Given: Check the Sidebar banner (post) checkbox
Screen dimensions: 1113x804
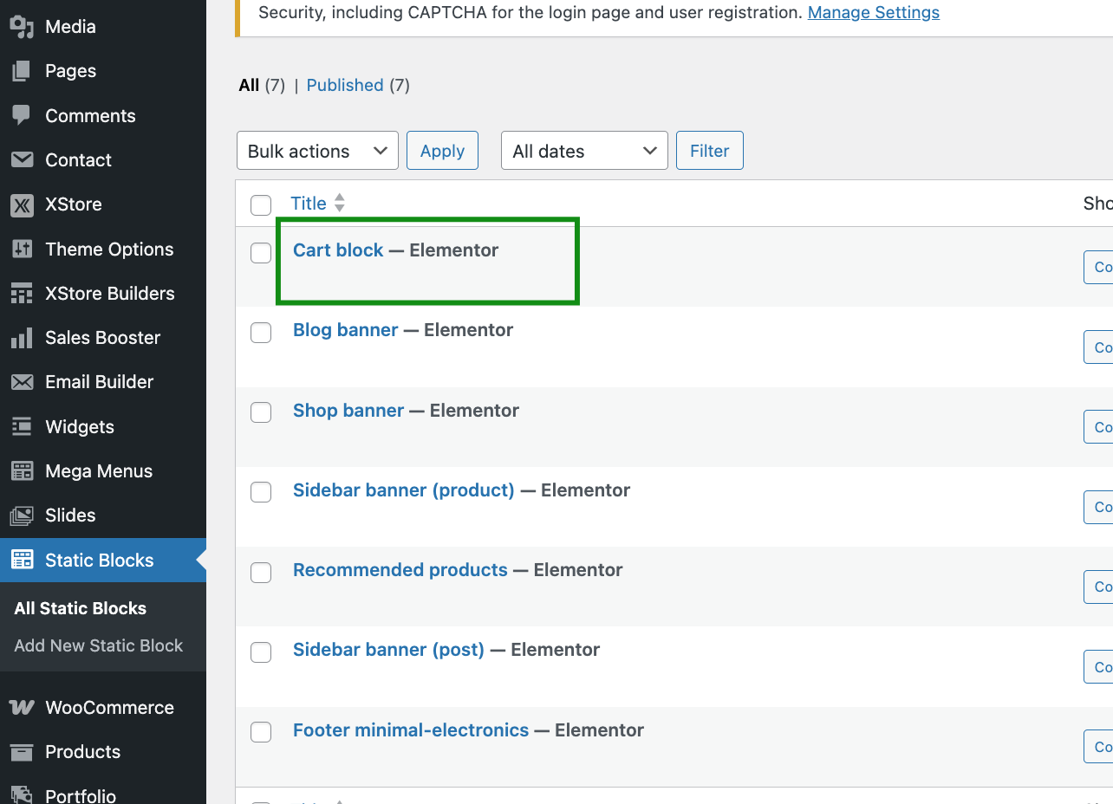Looking at the screenshot, I should [x=261, y=652].
